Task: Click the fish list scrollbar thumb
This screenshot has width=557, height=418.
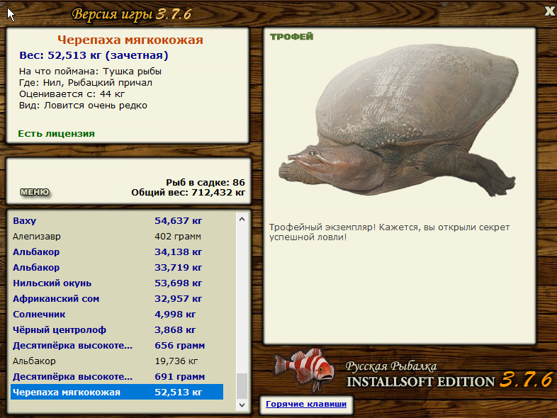Action: coord(242,386)
